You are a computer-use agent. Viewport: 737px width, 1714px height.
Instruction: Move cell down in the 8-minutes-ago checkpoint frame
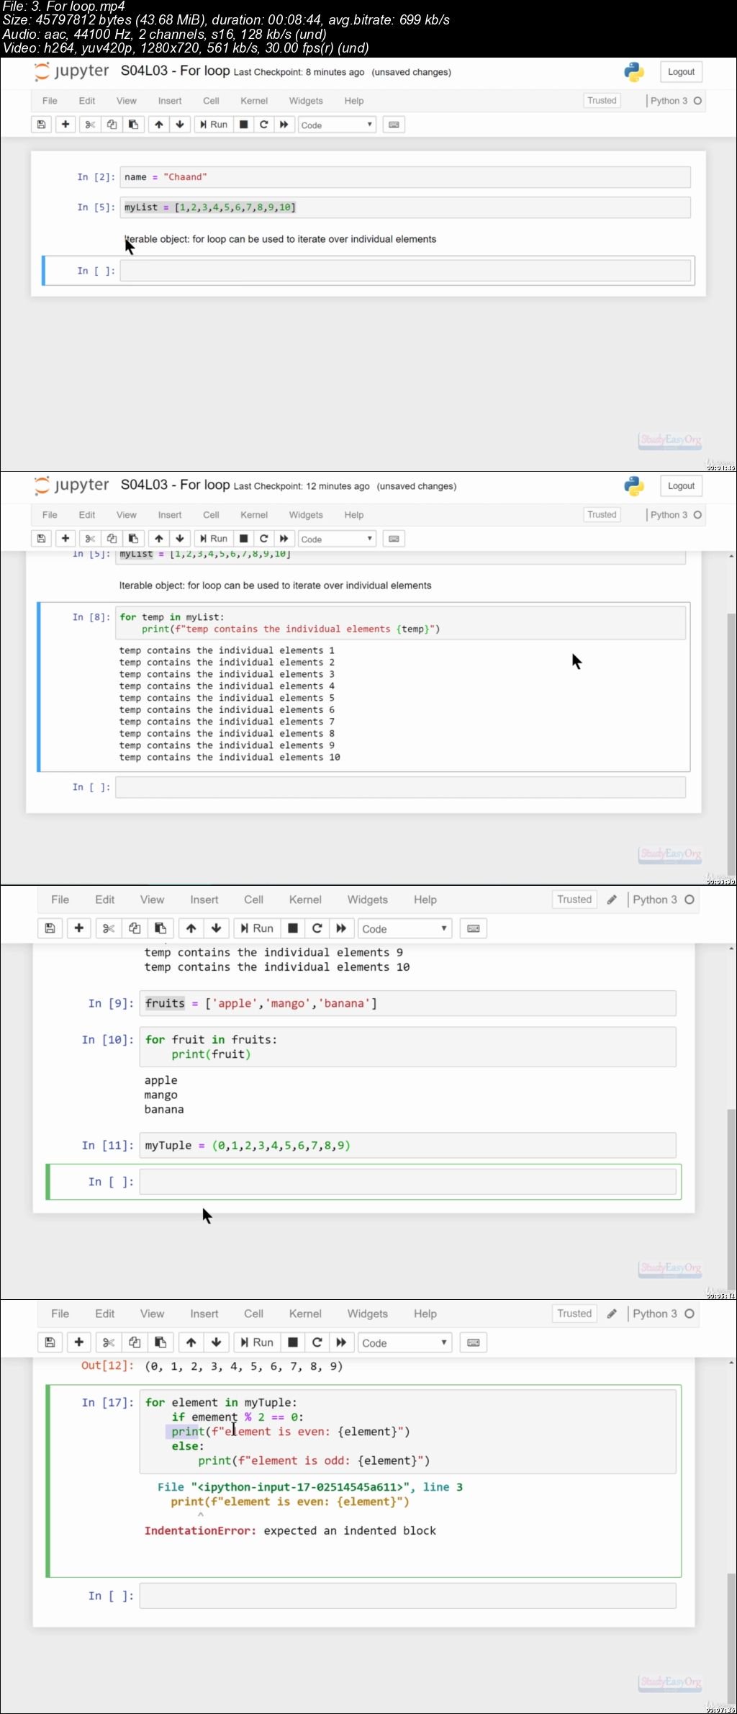coord(180,125)
